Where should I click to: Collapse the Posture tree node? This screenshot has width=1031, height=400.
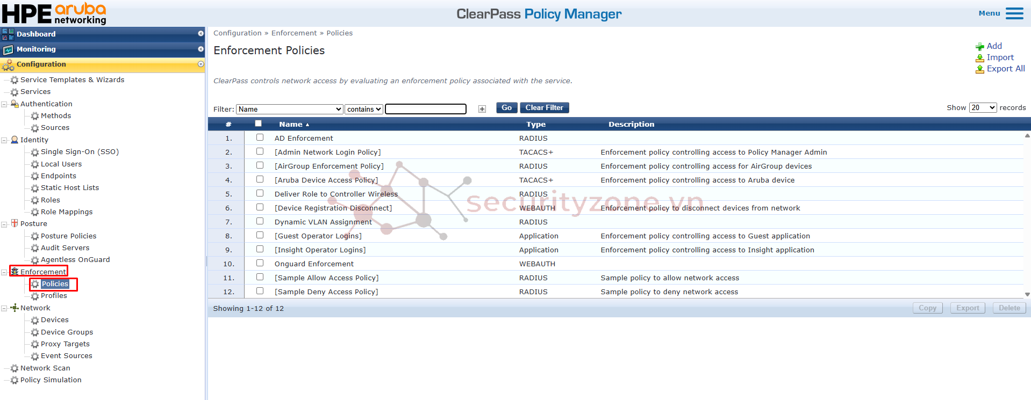coord(4,224)
